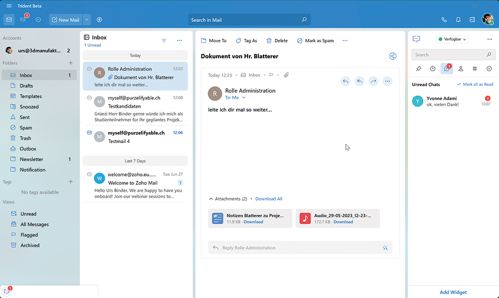
Task: Show pinned chats using the pin icon
Action: [x=419, y=68]
